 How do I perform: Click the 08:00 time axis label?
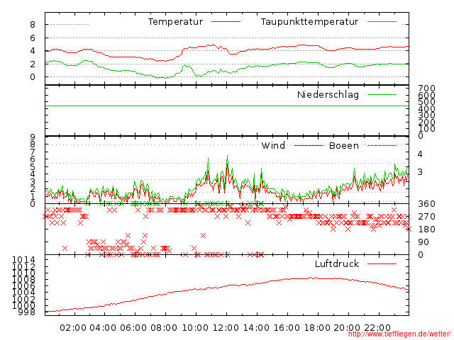point(164,328)
